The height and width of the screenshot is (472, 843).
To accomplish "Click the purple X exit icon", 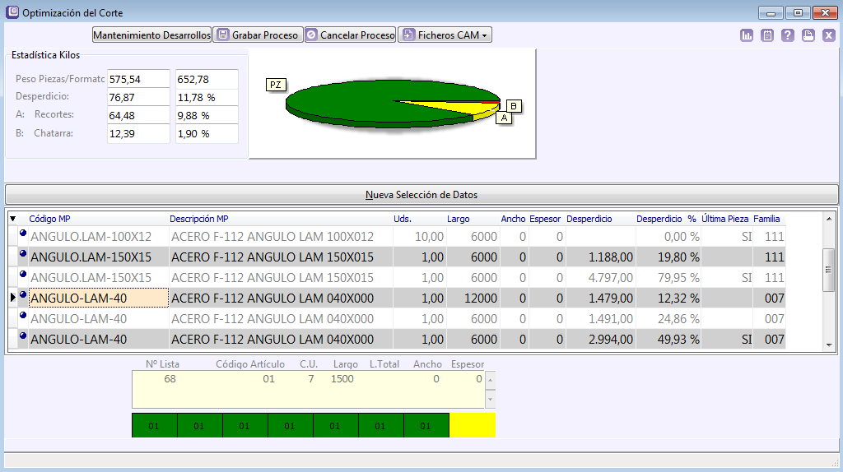I will 829,35.
